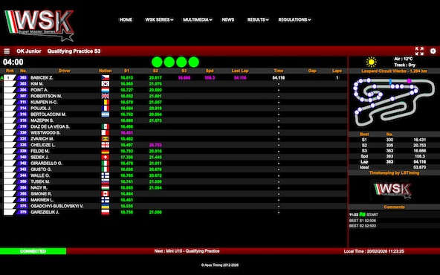
Task: Click Next : Mini U10 - Qualifying Practice
Action: coord(187,251)
